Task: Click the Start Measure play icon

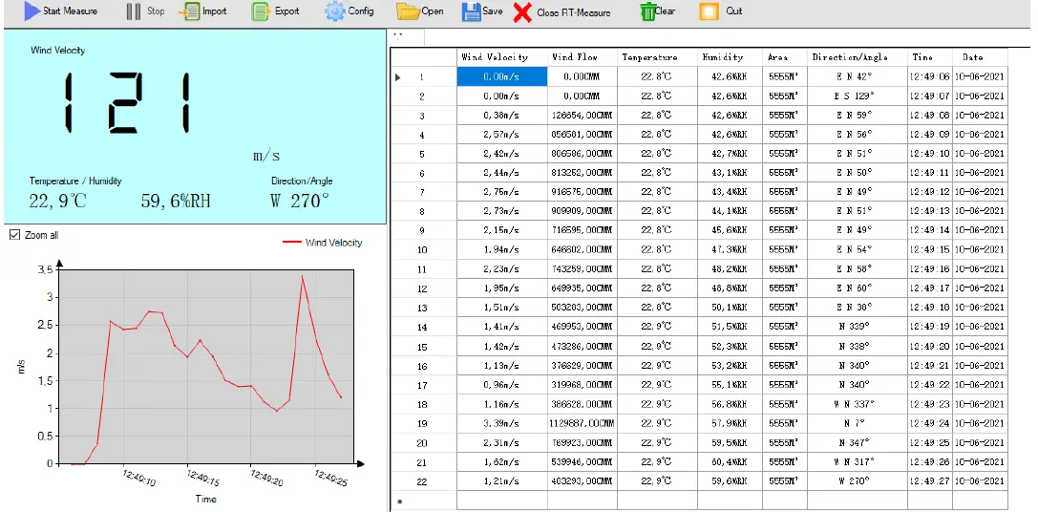Action: (31, 11)
